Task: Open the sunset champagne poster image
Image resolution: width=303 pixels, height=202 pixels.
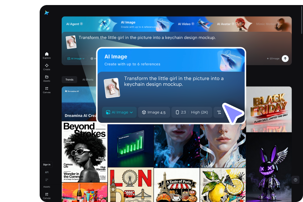Action: coord(84,192)
